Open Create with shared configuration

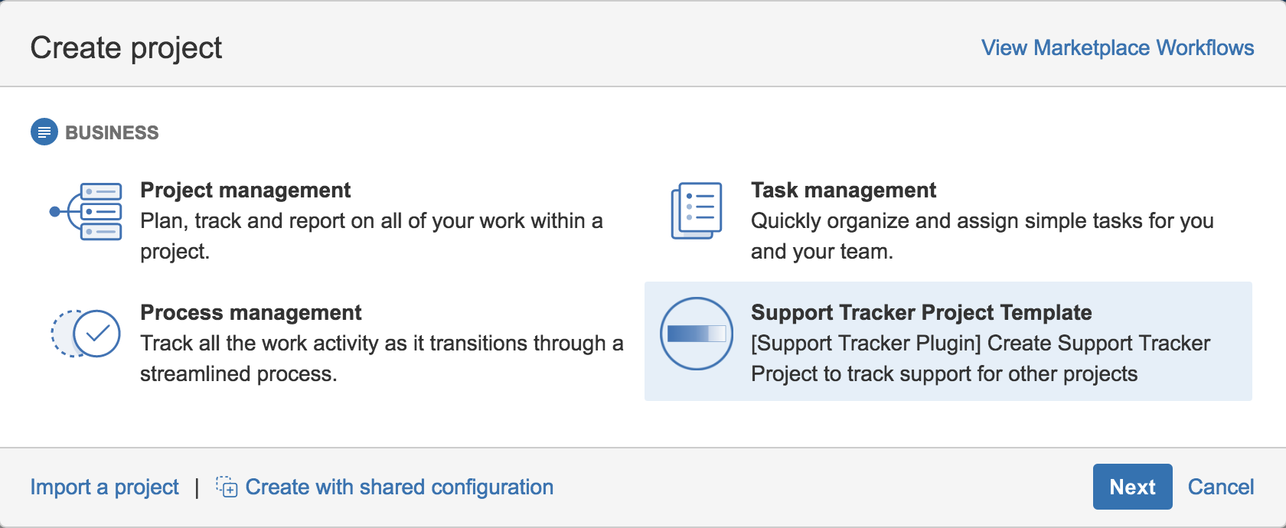point(399,487)
